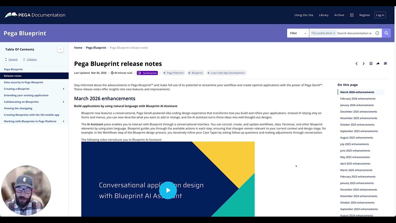Viewport: 396px width, 223px height.
Task: Open the feedback comment icon
Action: click(x=385, y=63)
